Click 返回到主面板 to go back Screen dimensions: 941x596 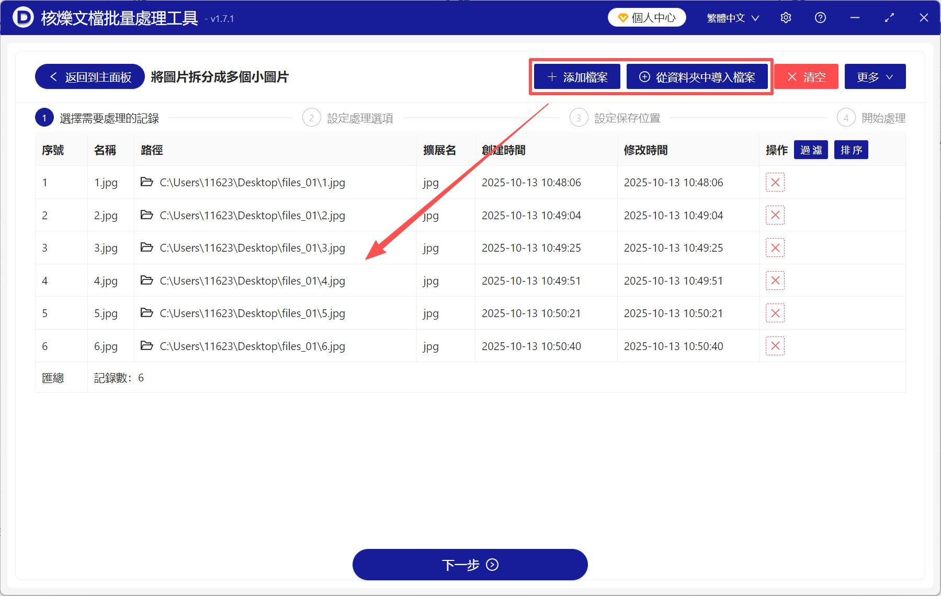click(89, 76)
